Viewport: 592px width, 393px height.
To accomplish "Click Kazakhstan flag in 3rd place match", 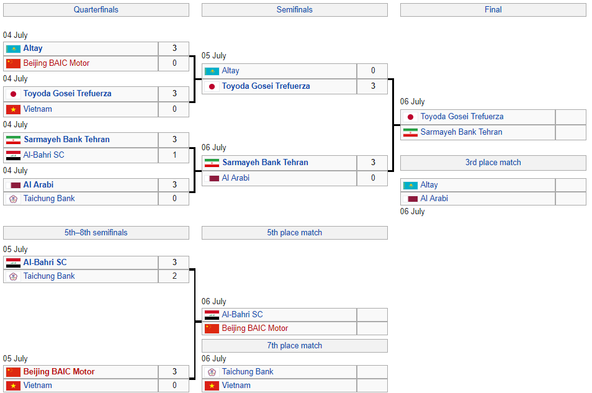I will 410,185.
